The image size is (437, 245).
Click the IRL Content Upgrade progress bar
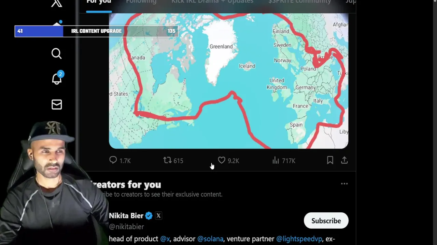(x=96, y=31)
